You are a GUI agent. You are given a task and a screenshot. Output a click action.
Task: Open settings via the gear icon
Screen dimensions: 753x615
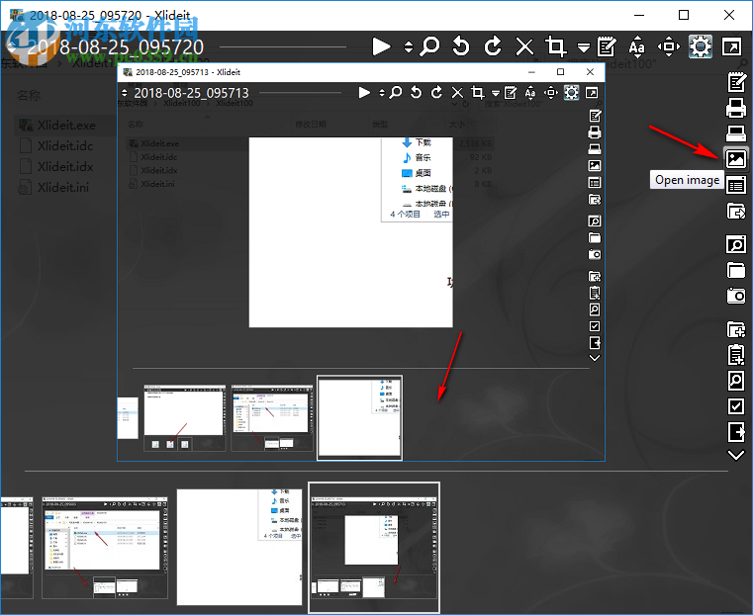(701, 46)
